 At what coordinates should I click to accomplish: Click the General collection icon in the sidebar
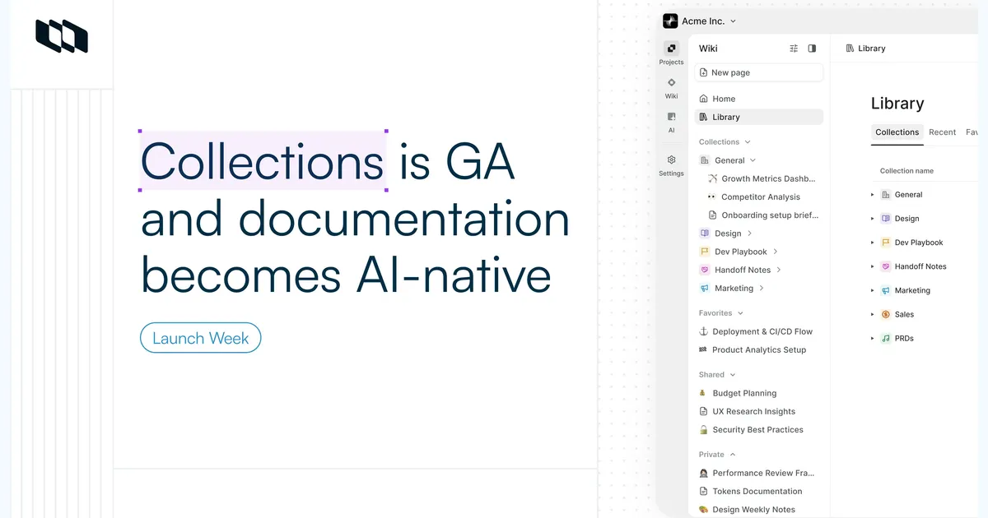click(x=705, y=160)
